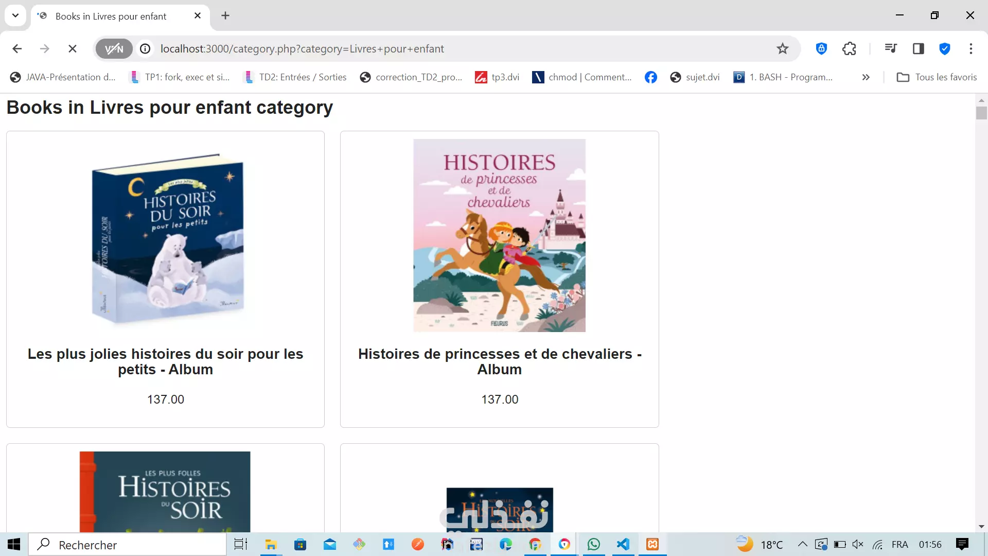Open a new browser tab
Image resolution: width=988 pixels, height=556 pixels.
click(225, 16)
